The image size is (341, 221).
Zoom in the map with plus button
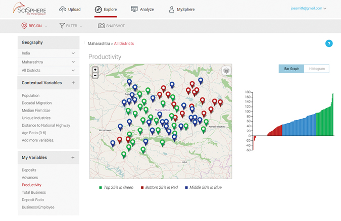(95, 70)
